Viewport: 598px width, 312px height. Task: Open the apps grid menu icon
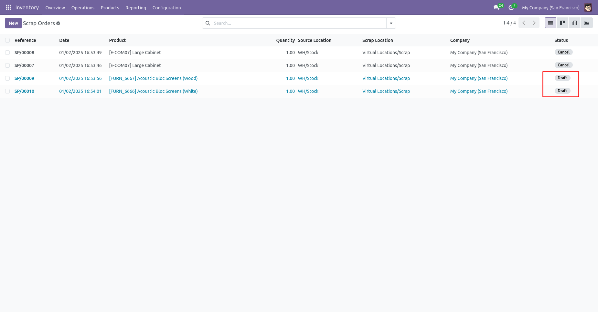point(8,7)
